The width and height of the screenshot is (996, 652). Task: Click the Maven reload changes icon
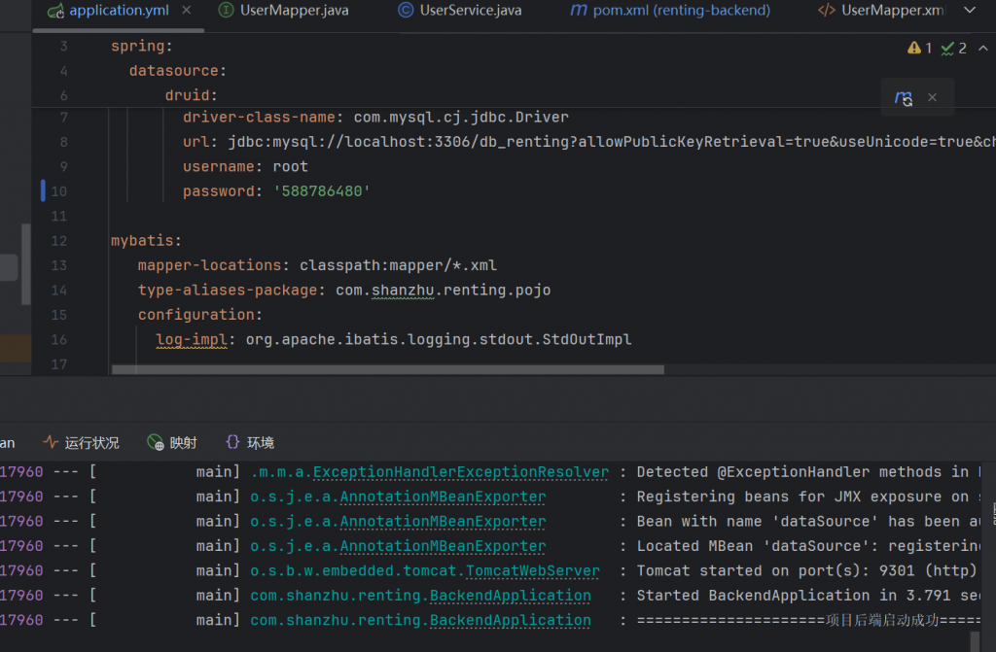(x=904, y=98)
